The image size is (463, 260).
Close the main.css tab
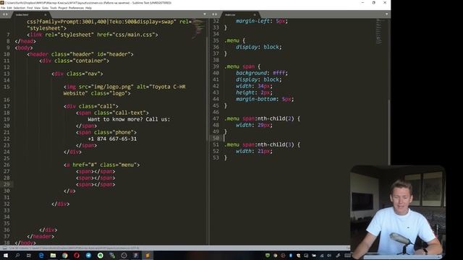255,14
